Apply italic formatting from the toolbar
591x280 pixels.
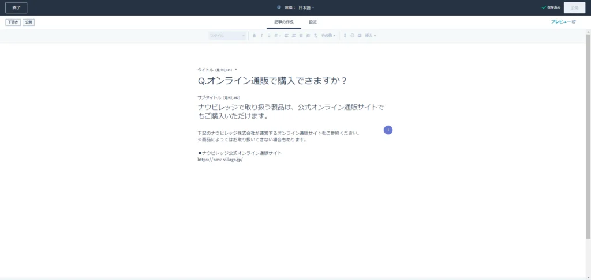(261, 36)
